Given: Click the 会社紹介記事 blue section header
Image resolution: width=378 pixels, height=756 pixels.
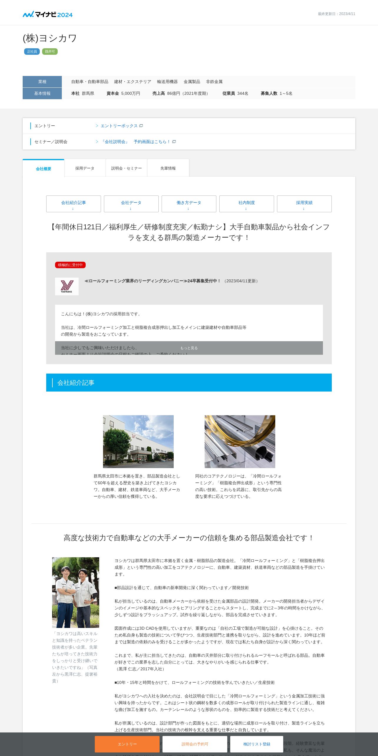Looking at the screenshot, I should coord(189,382).
